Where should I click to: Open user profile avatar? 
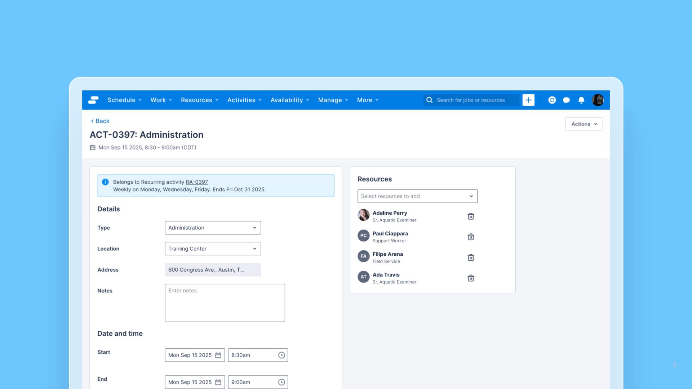[598, 100]
